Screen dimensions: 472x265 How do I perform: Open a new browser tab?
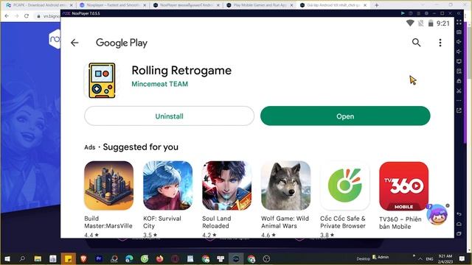tap(377, 5)
